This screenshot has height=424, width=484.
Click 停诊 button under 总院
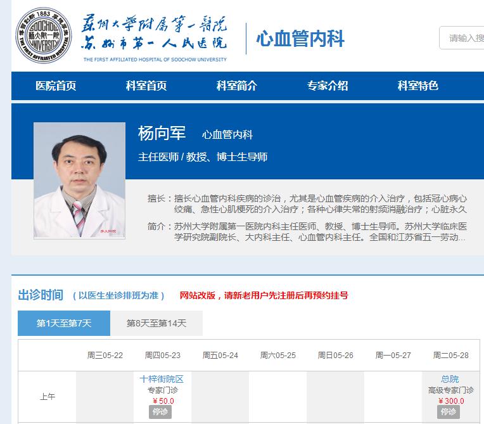450,412
